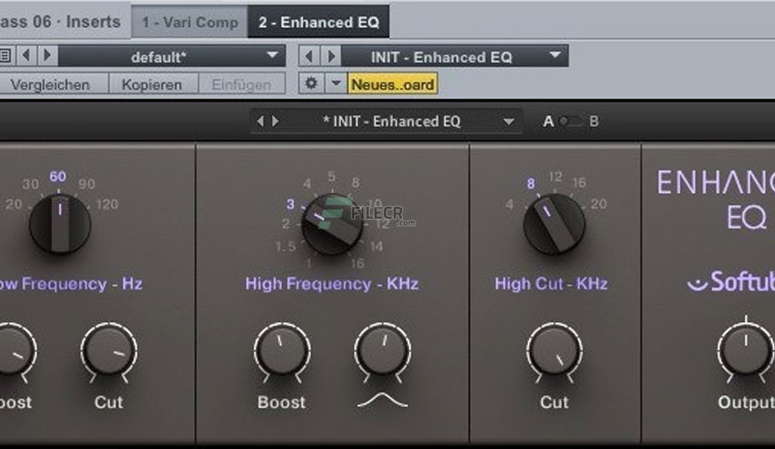The image size is (775, 449).
Task: Next preset arrow in plugin header
Action: coord(275,122)
